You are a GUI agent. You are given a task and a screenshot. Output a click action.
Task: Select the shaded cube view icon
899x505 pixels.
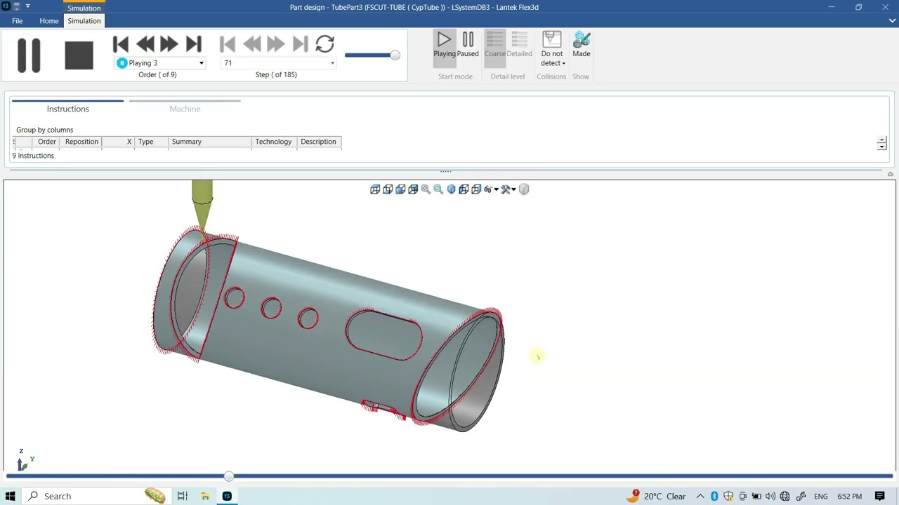pos(400,189)
